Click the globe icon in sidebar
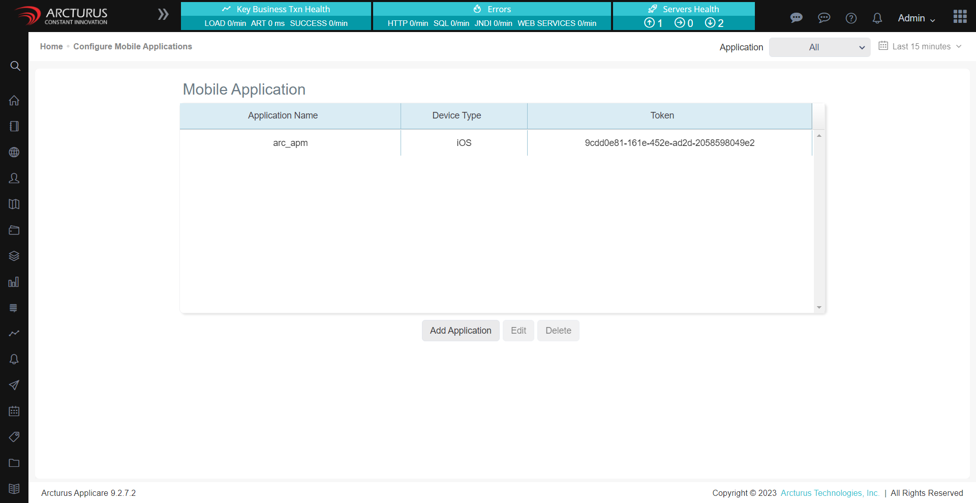 pyautogui.click(x=14, y=153)
